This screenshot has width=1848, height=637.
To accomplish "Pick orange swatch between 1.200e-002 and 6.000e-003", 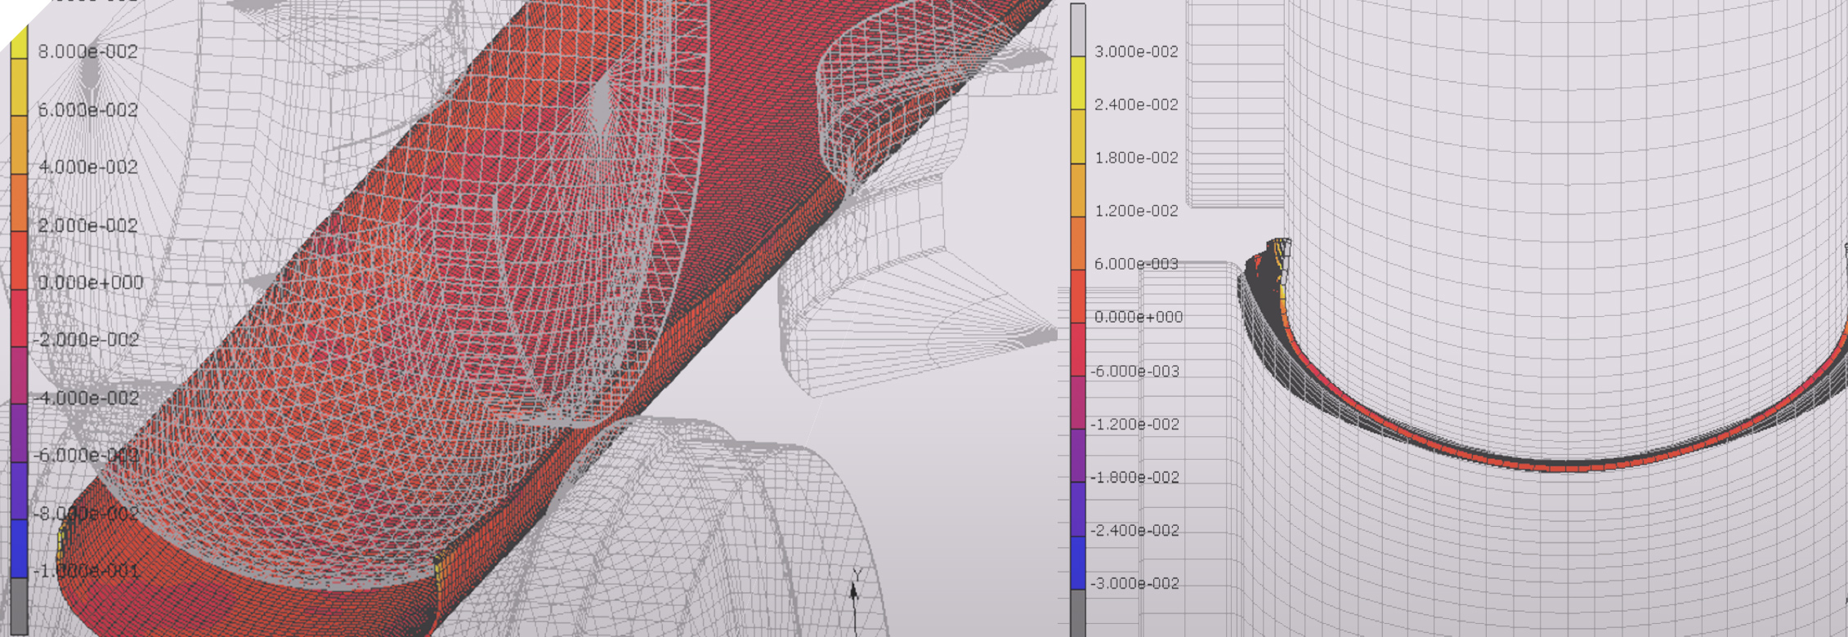I will (x=1078, y=242).
